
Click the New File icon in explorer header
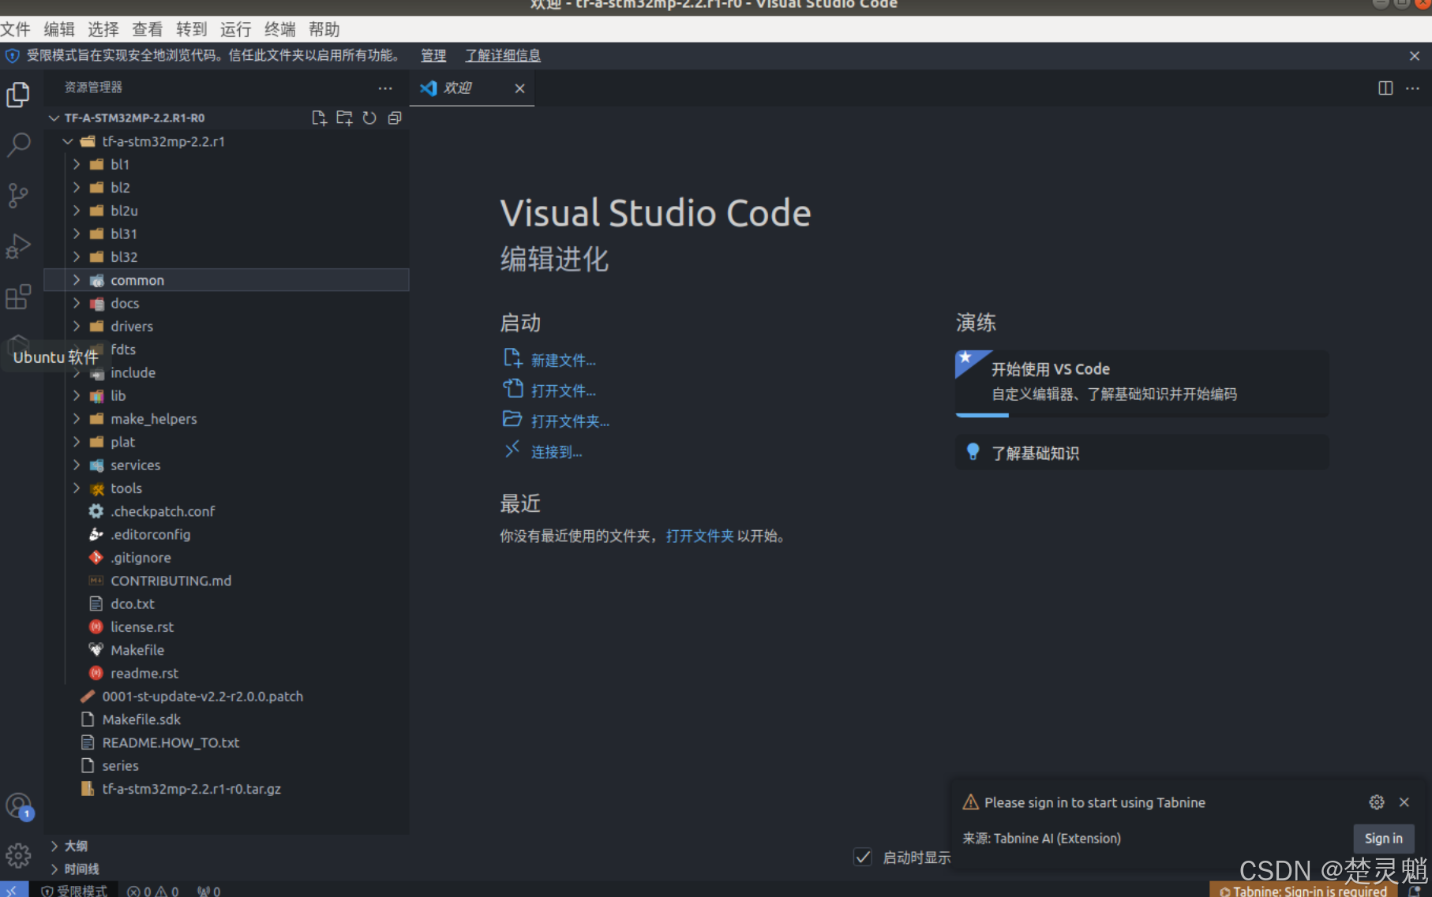(x=319, y=118)
